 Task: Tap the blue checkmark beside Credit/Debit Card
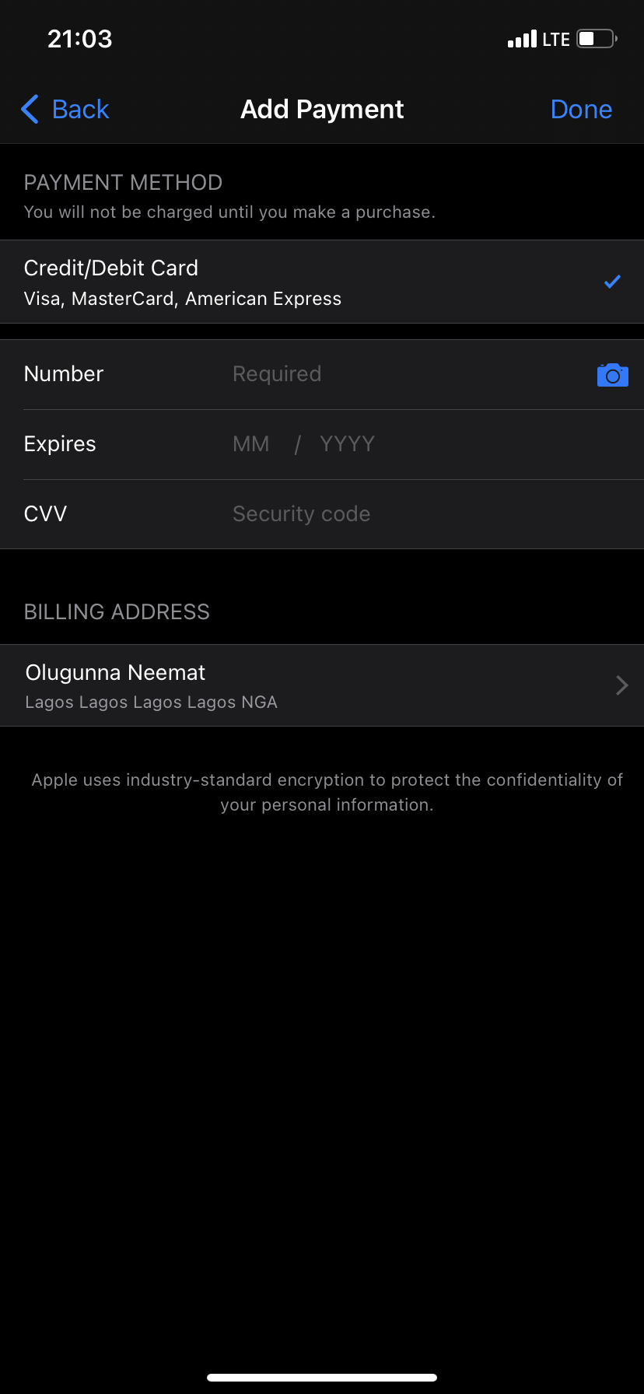pos(612,282)
